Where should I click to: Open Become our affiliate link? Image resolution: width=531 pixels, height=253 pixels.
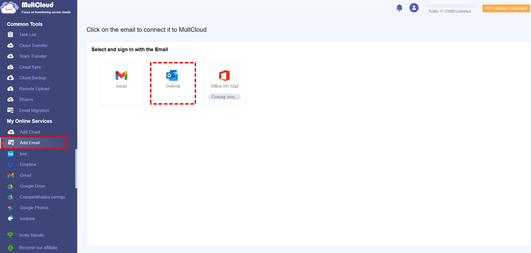click(38, 248)
